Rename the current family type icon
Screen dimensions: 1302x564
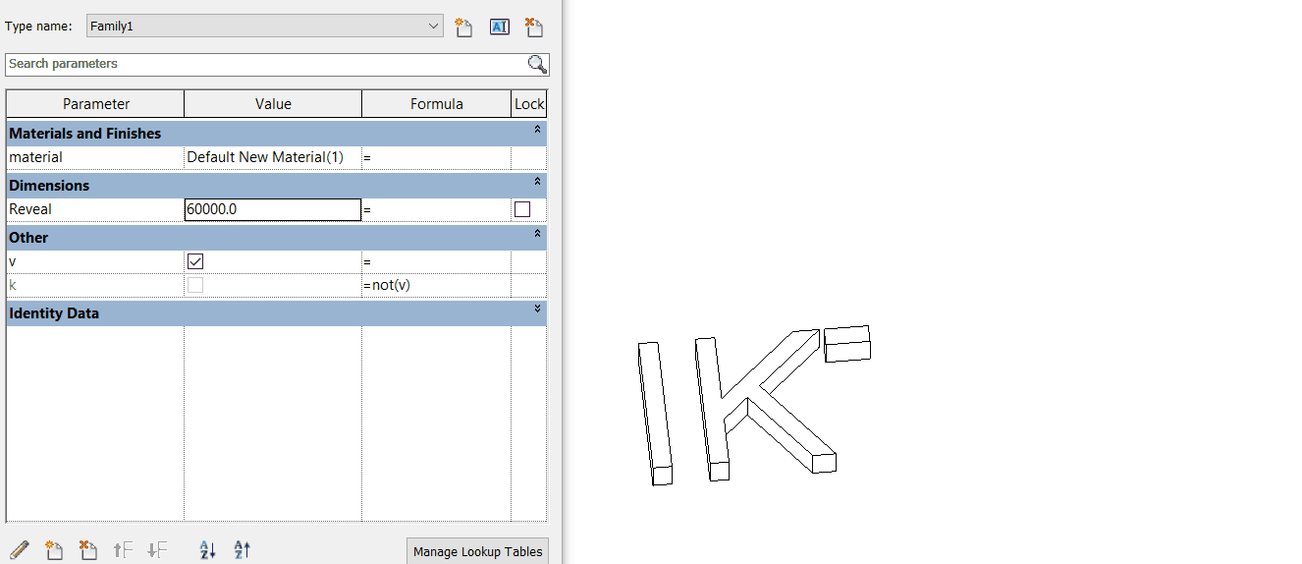click(x=499, y=28)
